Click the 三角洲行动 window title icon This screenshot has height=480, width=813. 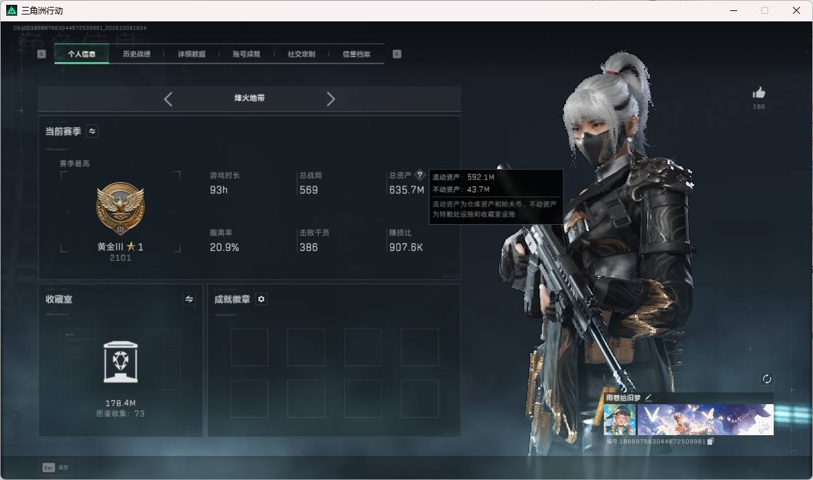point(12,10)
